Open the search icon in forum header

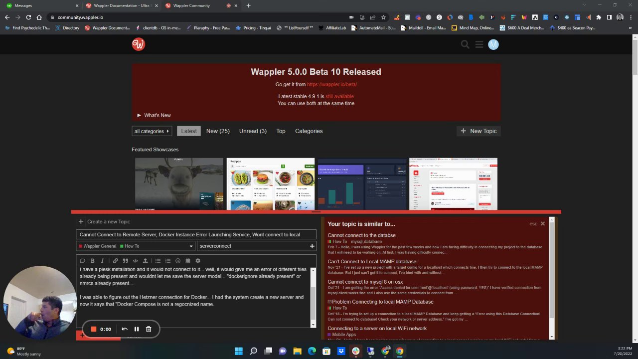[465, 44]
